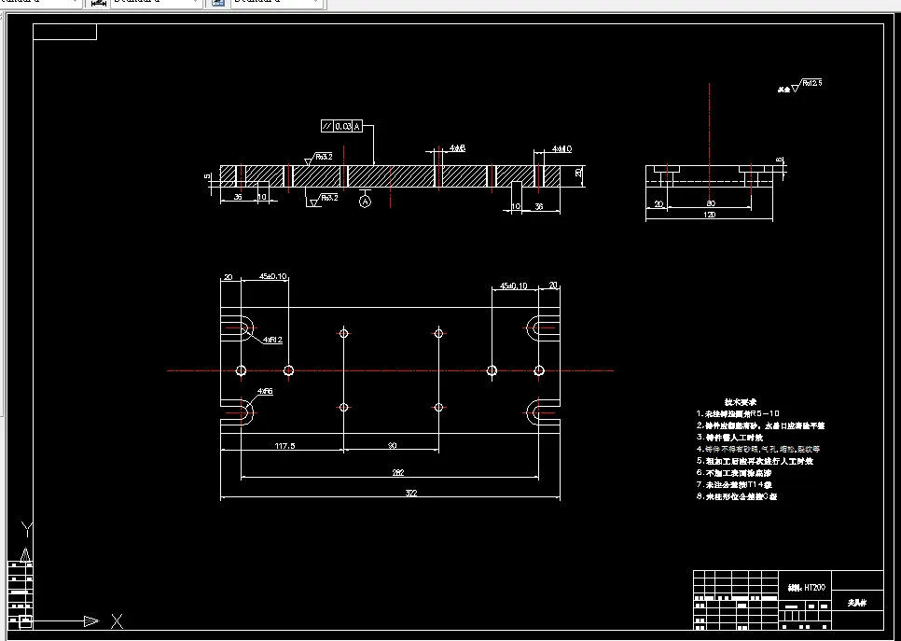
Task: Select the 120 width dimension in side view
Action: tap(710, 215)
